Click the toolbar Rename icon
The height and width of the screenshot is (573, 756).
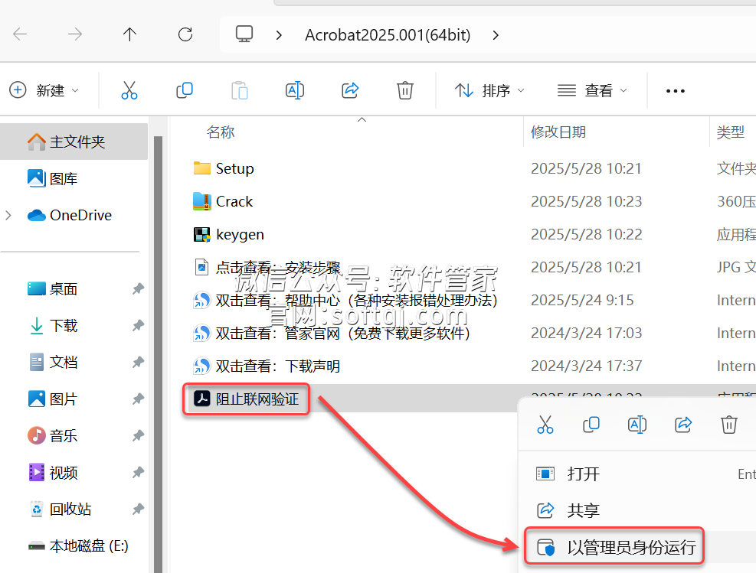[x=295, y=90]
